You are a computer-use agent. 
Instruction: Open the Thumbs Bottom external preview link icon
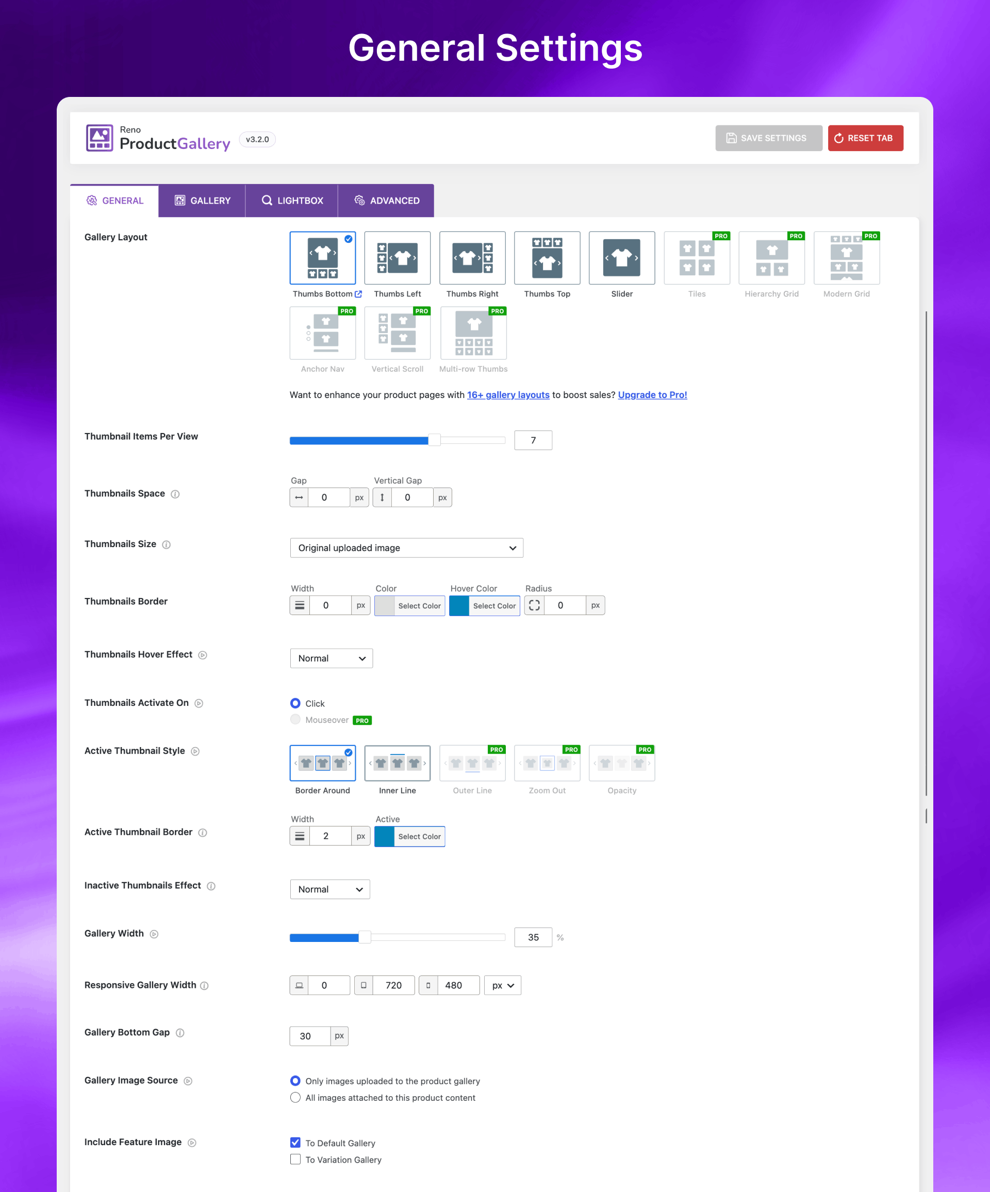pyautogui.click(x=358, y=294)
